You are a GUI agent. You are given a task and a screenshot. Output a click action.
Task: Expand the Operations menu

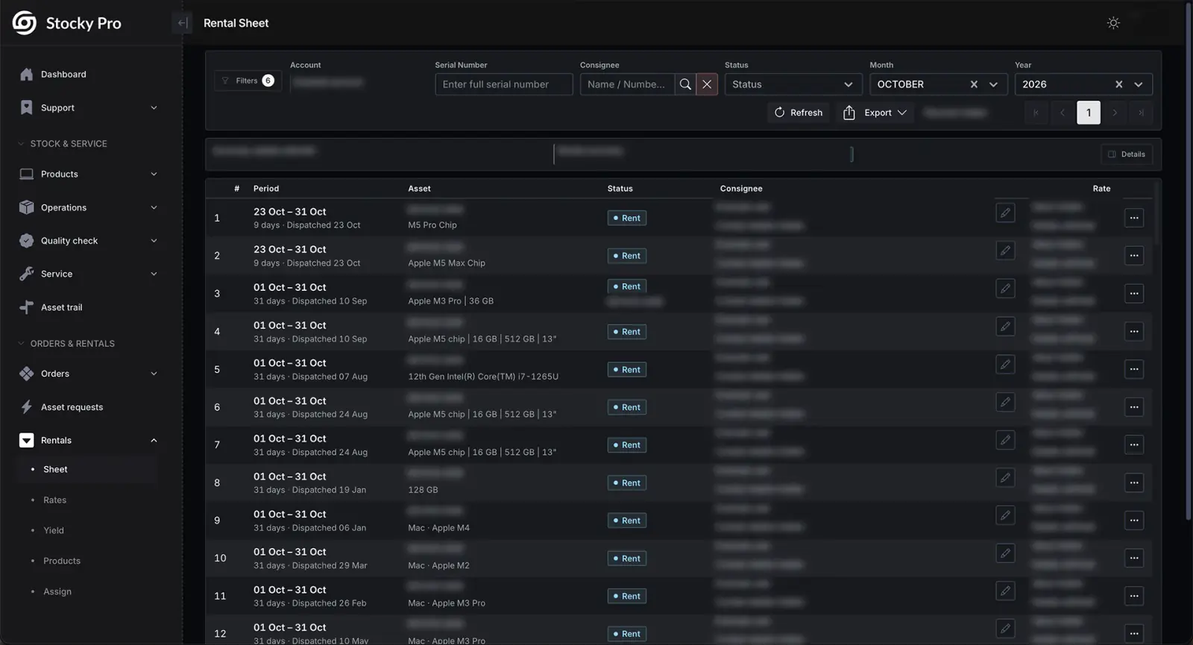[x=89, y=208]
